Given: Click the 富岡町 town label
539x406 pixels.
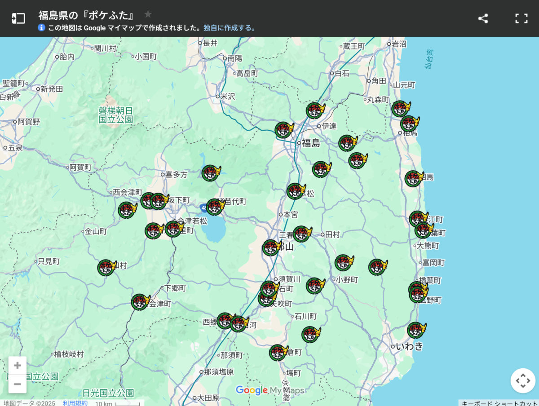Looking at the screenshot, I should pyautogui.click(x=433, y=263).
